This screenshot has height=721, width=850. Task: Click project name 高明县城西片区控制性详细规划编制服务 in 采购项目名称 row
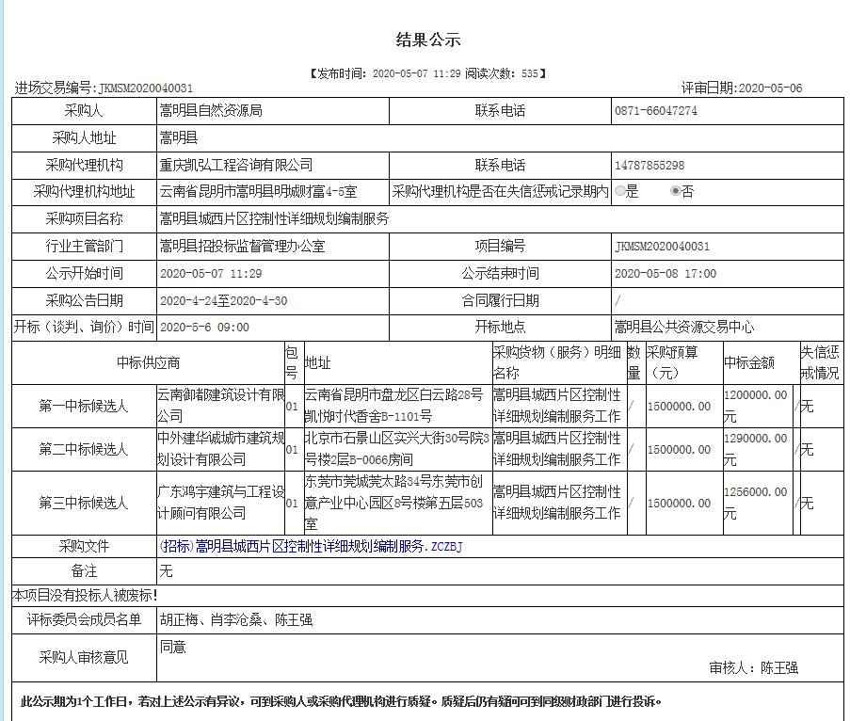coord(274,219)
